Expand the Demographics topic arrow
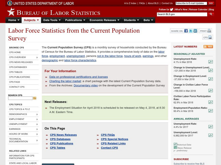 tap(37, 114)
